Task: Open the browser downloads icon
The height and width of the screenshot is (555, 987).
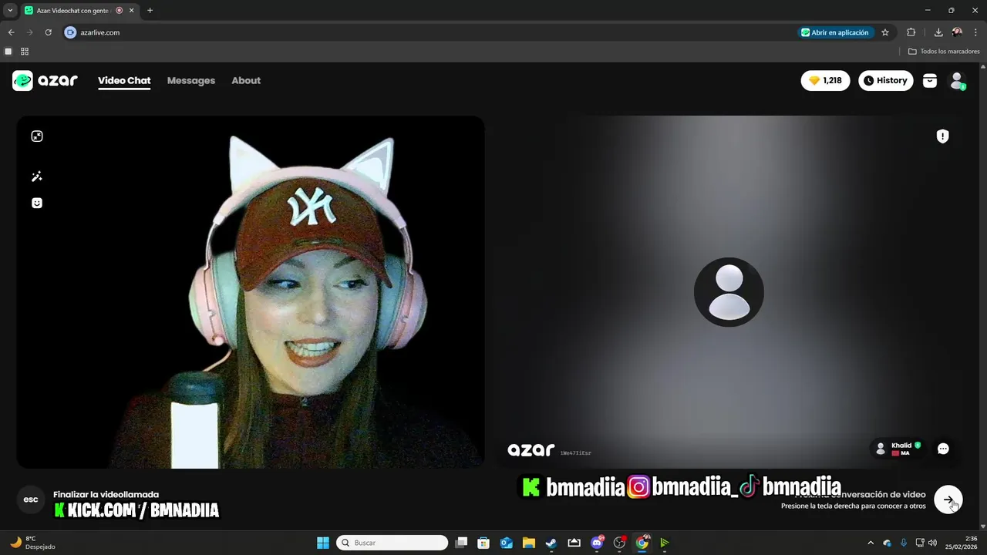Action: pos(938,32)
